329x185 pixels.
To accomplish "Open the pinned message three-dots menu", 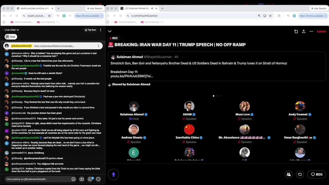I will point(98,46).
